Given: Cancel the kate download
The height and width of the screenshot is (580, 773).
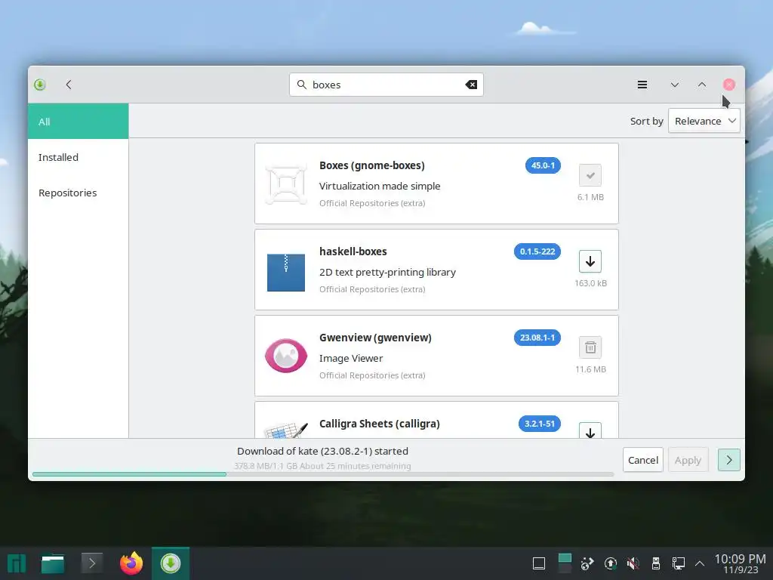Looking at the screenshot, I should pos(643,460).
